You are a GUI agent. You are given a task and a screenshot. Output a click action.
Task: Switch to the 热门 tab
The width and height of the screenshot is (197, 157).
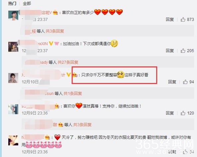pyautogui.click(x=12, y=3)
